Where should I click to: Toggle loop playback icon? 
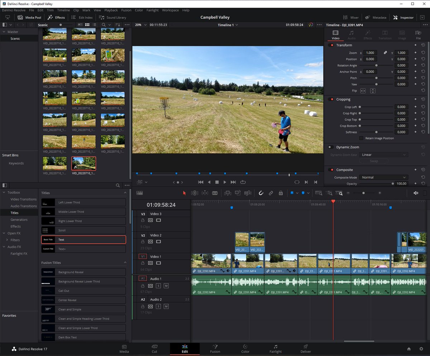pos(243,182)
